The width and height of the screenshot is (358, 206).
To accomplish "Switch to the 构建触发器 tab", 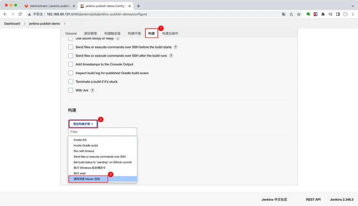I will click(112, 33).
